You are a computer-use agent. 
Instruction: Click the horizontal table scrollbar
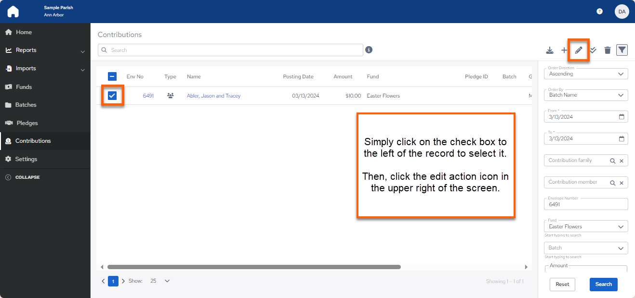tap(254, 267)
